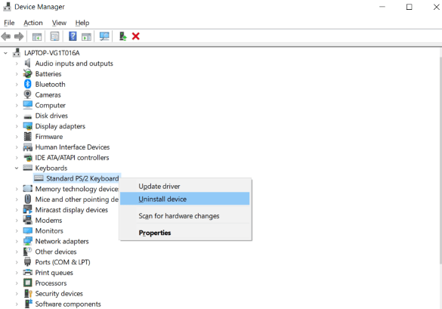Collapse the Keyboards category

coord(17,168)
